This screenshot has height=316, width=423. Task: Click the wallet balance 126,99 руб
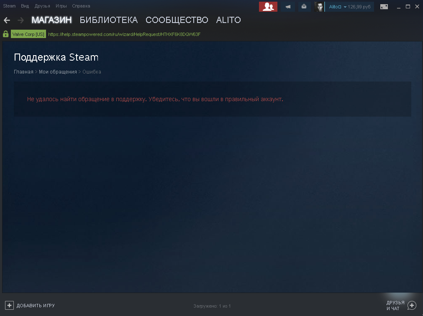[359, 7]
